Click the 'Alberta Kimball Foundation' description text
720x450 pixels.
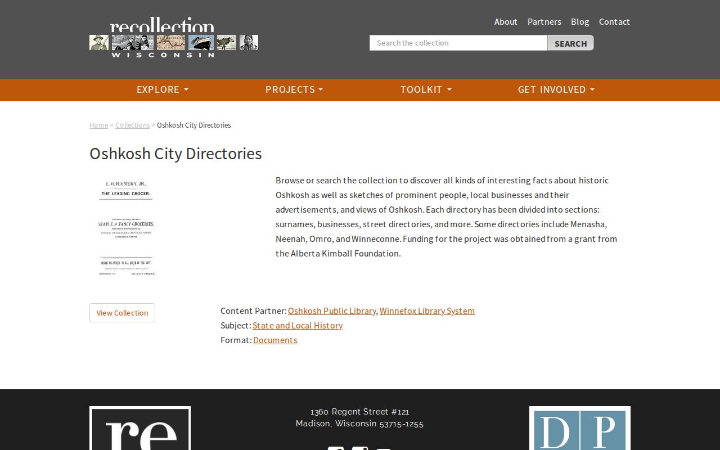(345, 253)
